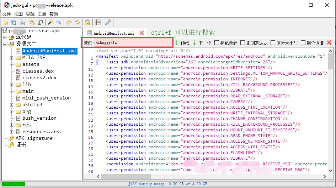Expand the okhttp3 folder
Image resolution: width=336 pixels, height=188 pixels.
(12, 105)
